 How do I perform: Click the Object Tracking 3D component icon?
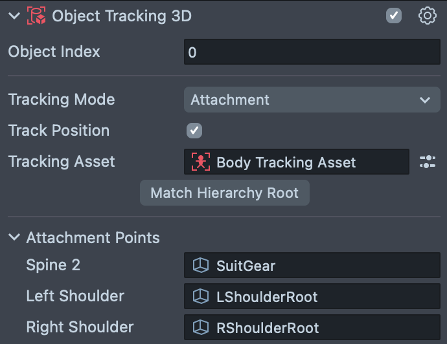tap(37, 16)
